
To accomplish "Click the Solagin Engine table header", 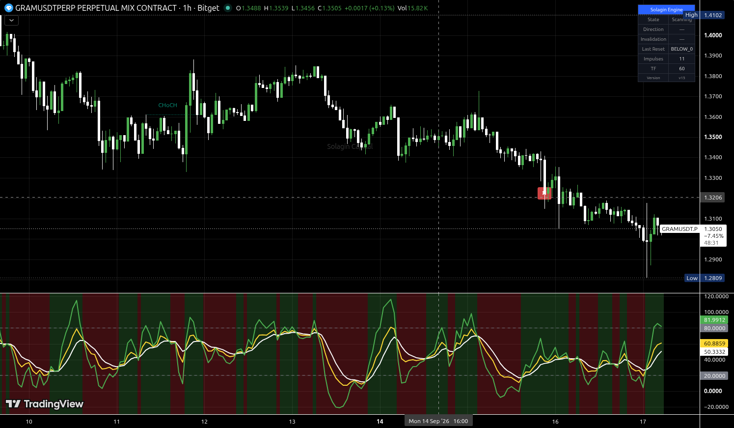I will (666, 10).
